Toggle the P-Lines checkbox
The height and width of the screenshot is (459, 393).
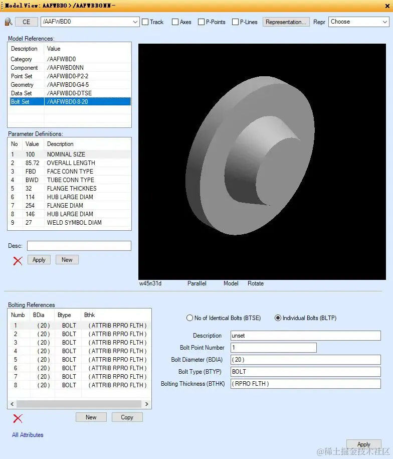(235, 22)
